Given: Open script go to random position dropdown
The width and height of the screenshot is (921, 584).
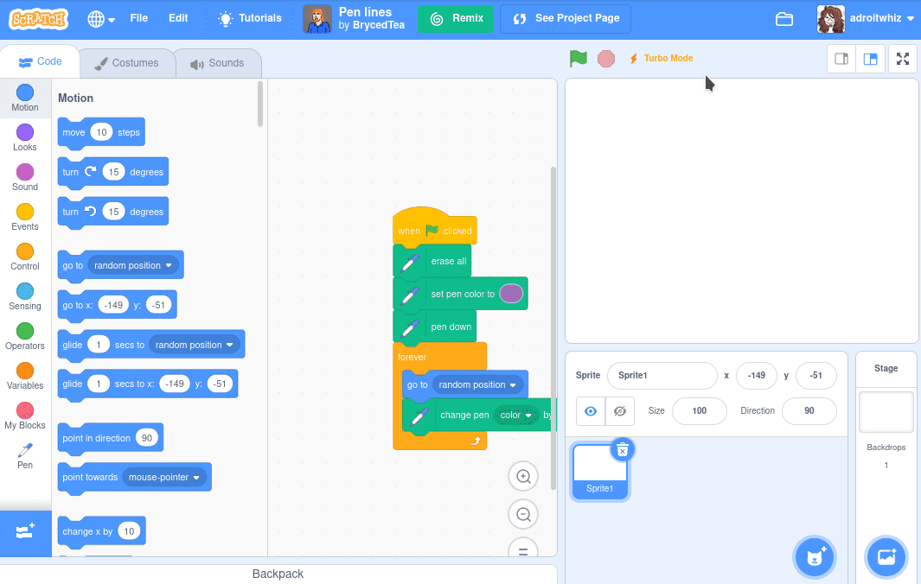Looking at the screenshot, I should pyautogui.click(x=477, y=384).
